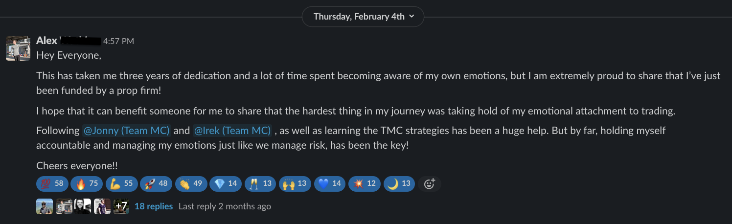The image size is (732, 224).
Task: Click the clinking glasses reaction
Action: (x=260, y=184)
